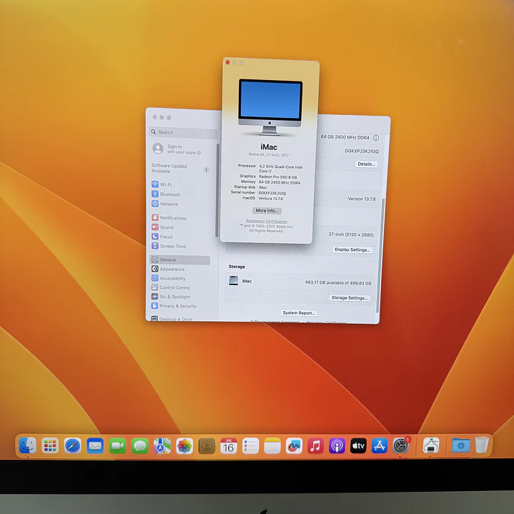514x514 pixels.
Task: Open Music from the Dock
Action: (315, 446)
